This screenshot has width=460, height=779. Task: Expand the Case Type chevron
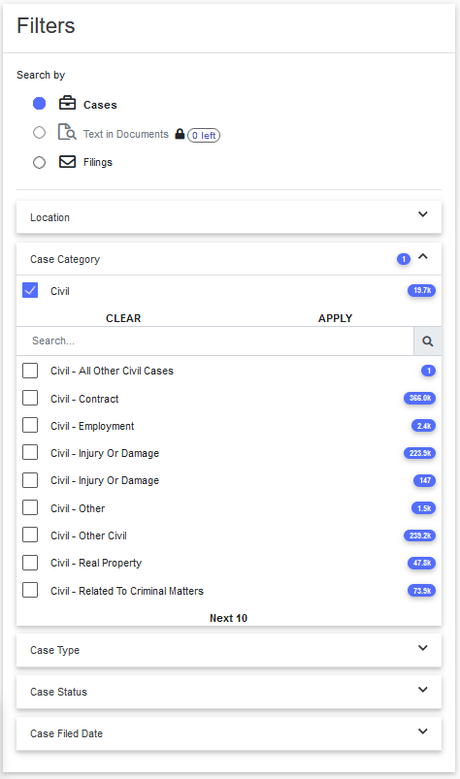tap(423, 648)
